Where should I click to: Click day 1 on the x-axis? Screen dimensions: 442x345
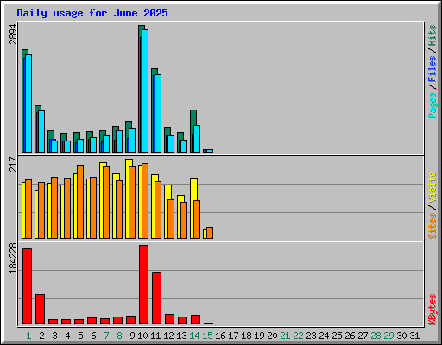pyautogui.click(x=28, y=336)
